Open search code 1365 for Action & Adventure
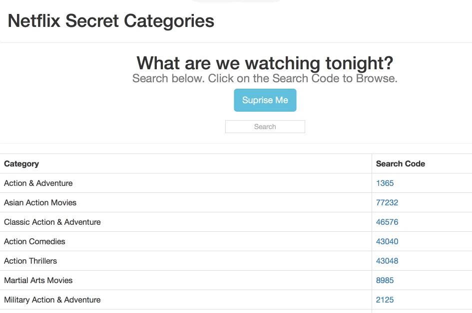Viewport: 472px width, 313px height. [x=385, y=183]
